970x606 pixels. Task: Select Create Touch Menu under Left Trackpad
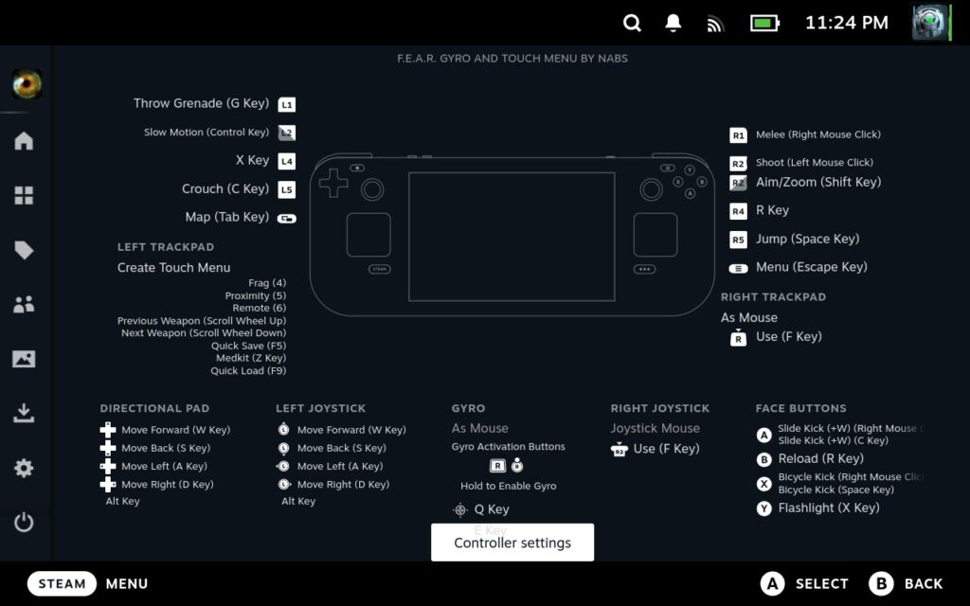[174, 268]
